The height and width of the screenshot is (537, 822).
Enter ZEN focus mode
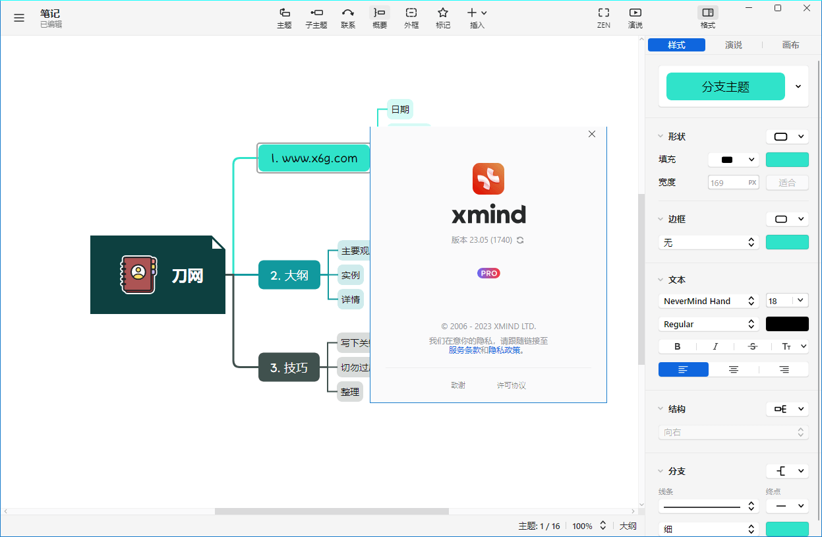click(603, 16)
